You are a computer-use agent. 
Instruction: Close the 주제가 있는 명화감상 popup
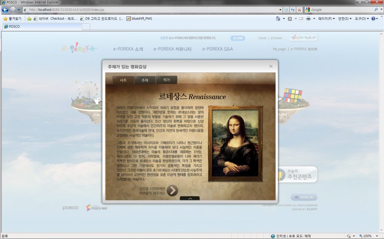[x=271, y=66]
